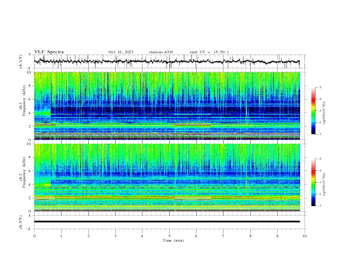Click the "3" tick on the time axis

click(115, 236)
